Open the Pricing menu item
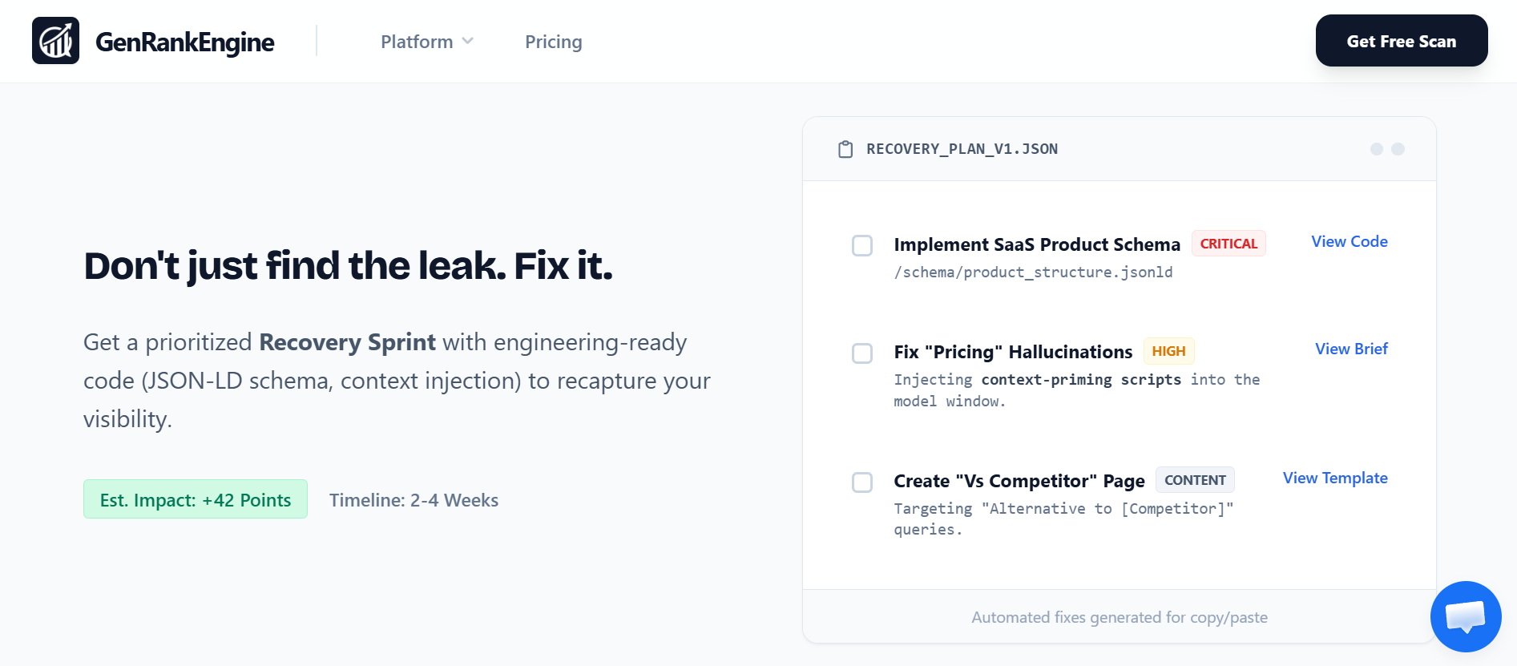Image resolution: width=1517 pixels, height=666 pixels. [553, 41]
